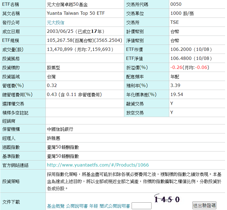227x210 pixels.
Task: Click the management fee value 0.32
Action: click(52, 85)
